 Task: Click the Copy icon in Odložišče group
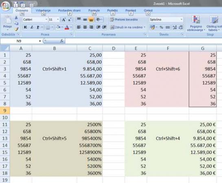coord(16,23)
